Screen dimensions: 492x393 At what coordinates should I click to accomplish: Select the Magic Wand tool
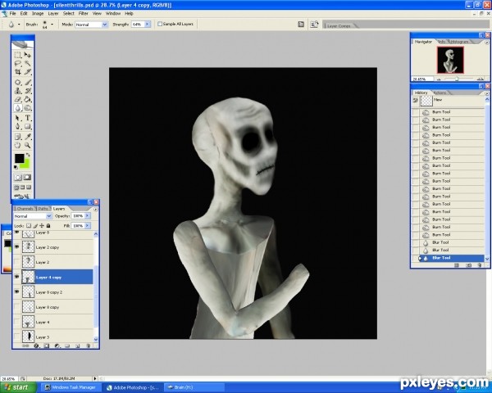[28, 64]
